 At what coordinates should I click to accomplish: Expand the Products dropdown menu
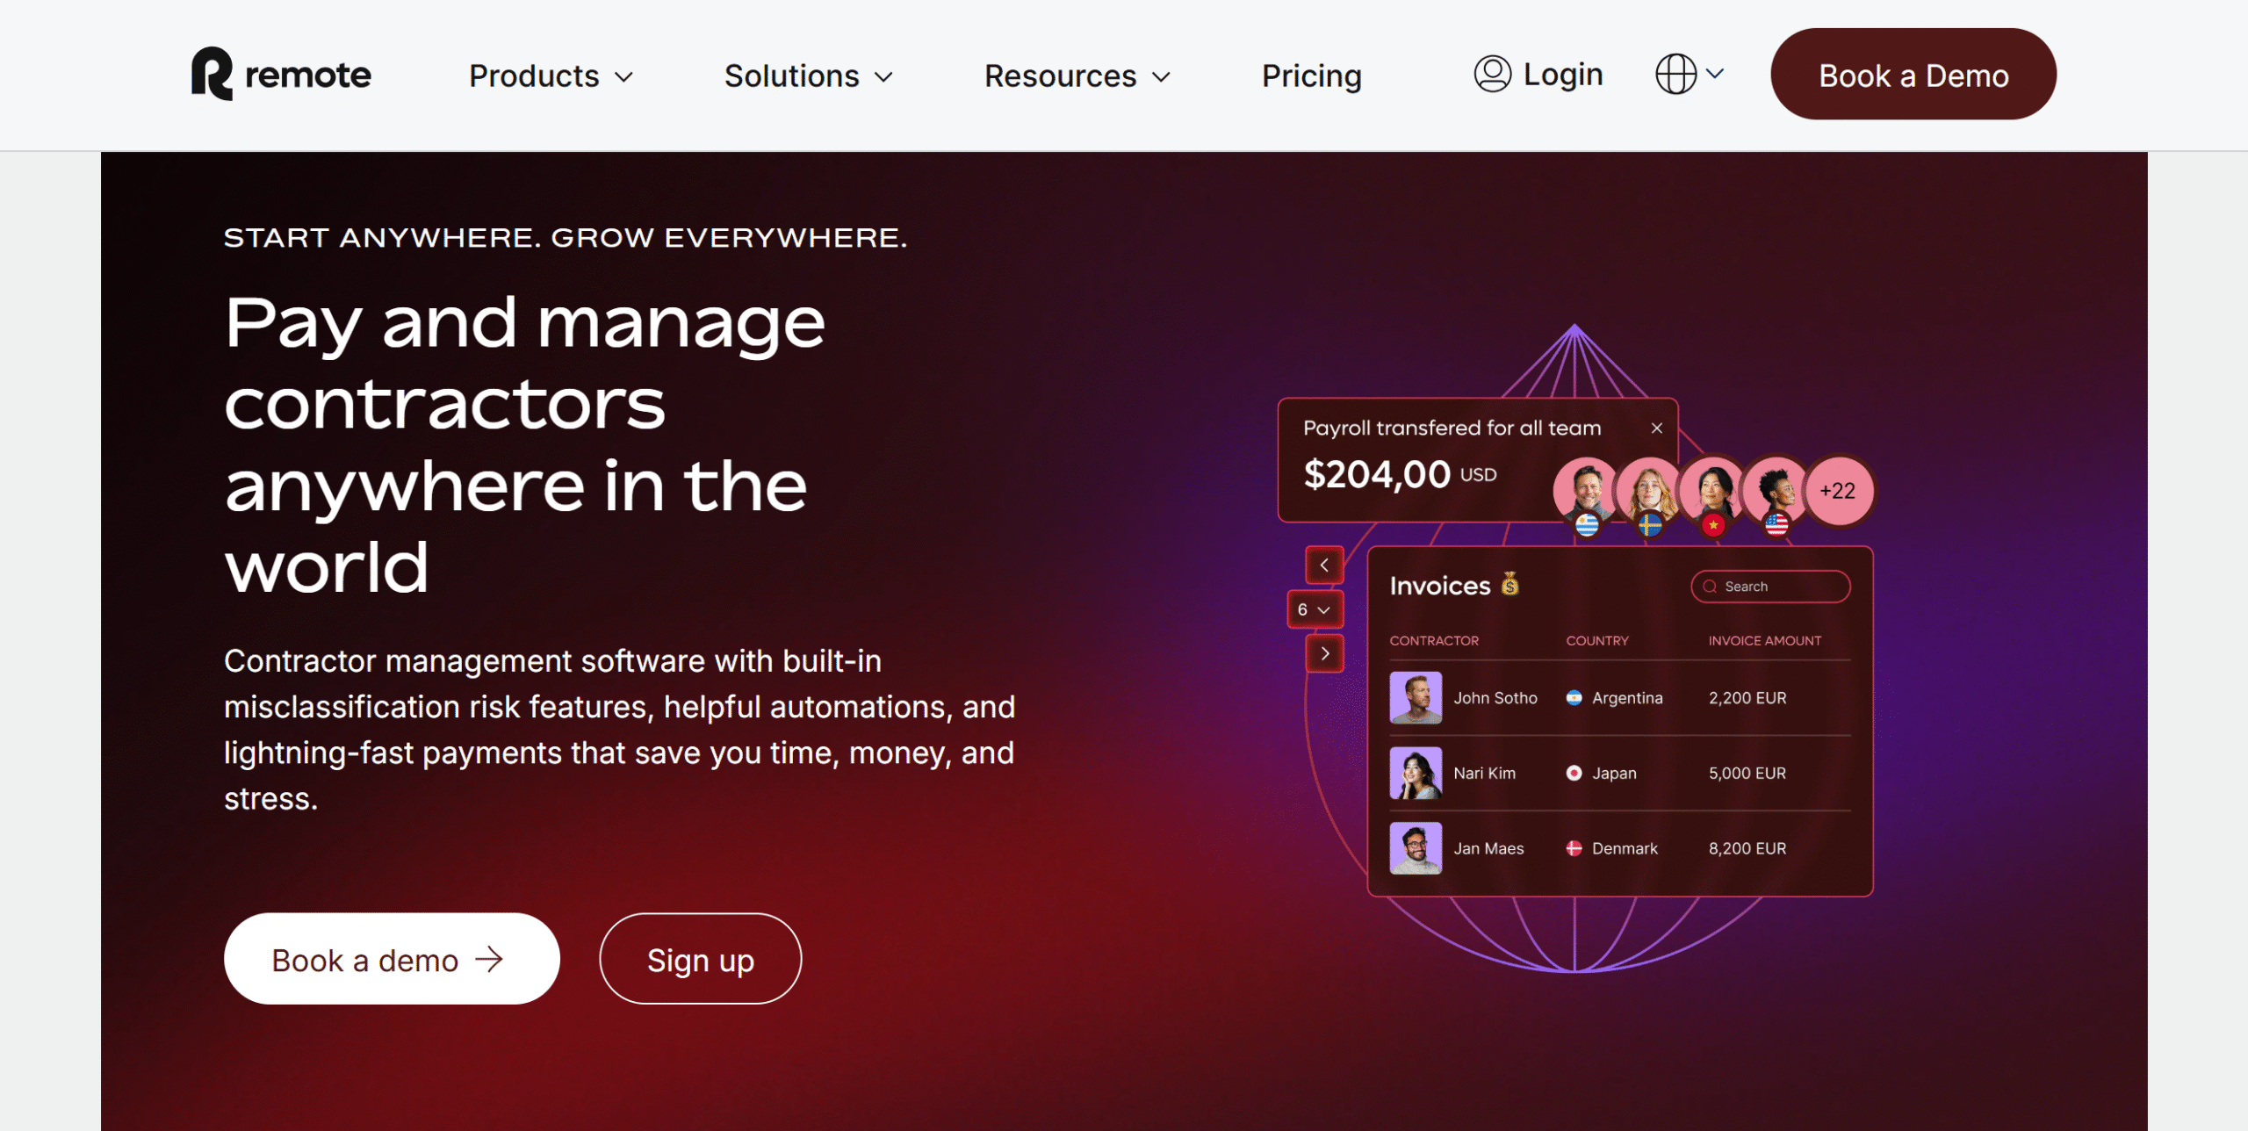(551, 76)
